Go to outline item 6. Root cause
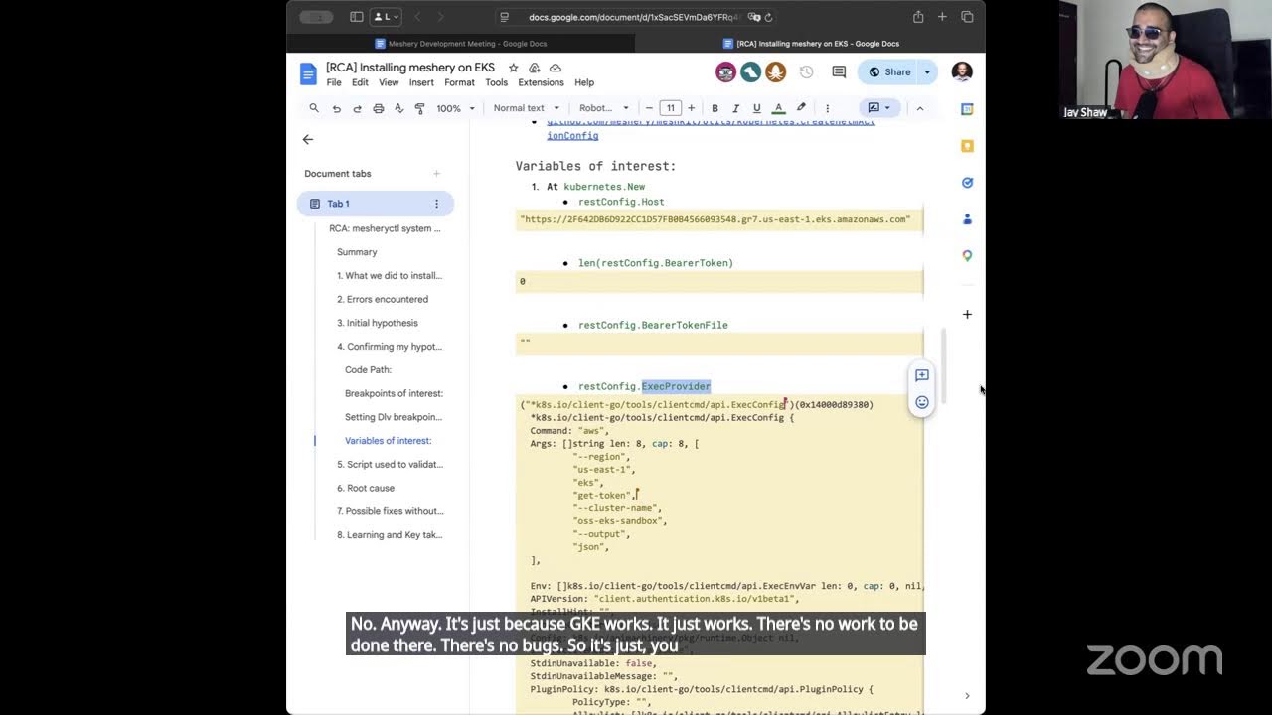This screenshot has height=715, width=1272. tap(366, 488)
